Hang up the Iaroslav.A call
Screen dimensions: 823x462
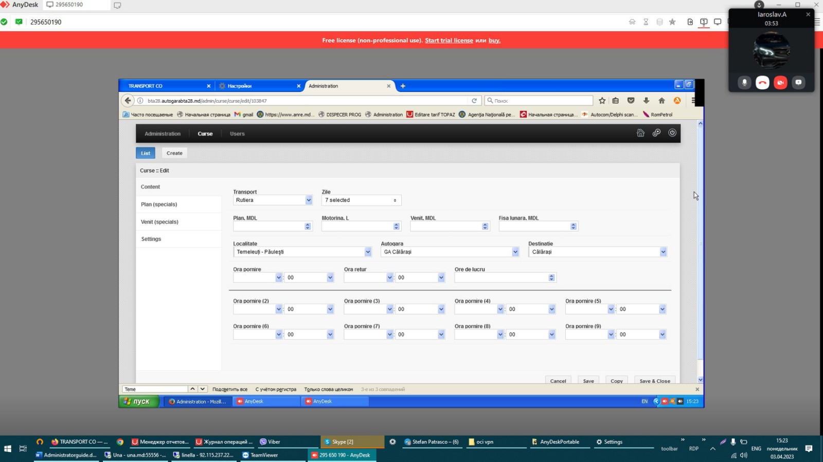[762, 82]
